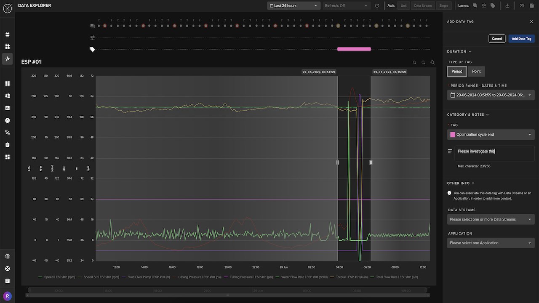The image size is (539, 303).
Task: Click the refresh icon in top toolbar
Action: [377, 5]
